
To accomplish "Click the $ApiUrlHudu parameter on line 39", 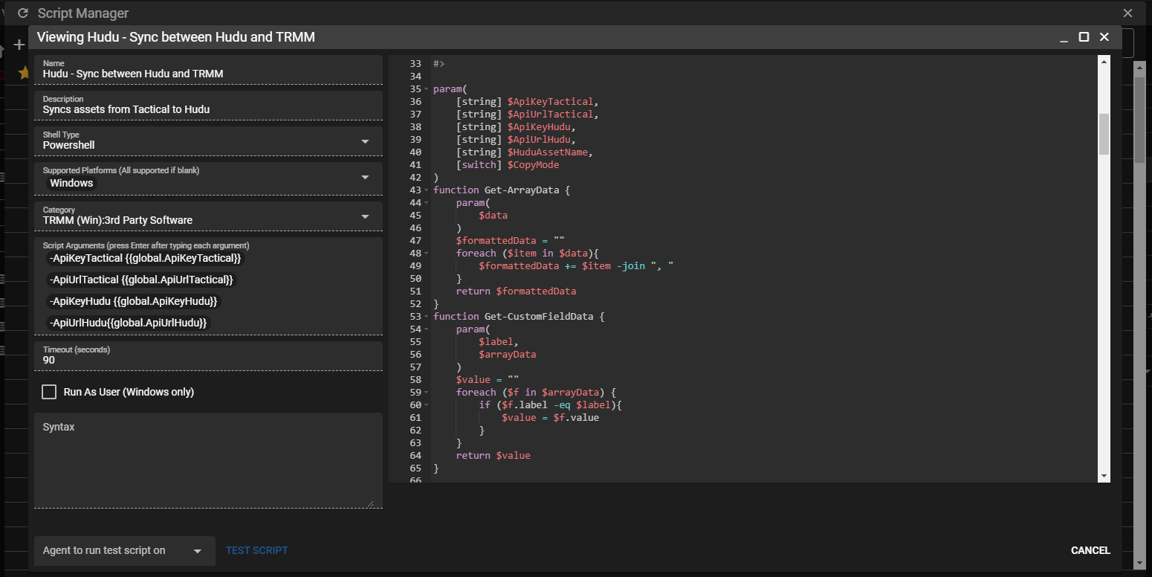I will pos(539,140).
